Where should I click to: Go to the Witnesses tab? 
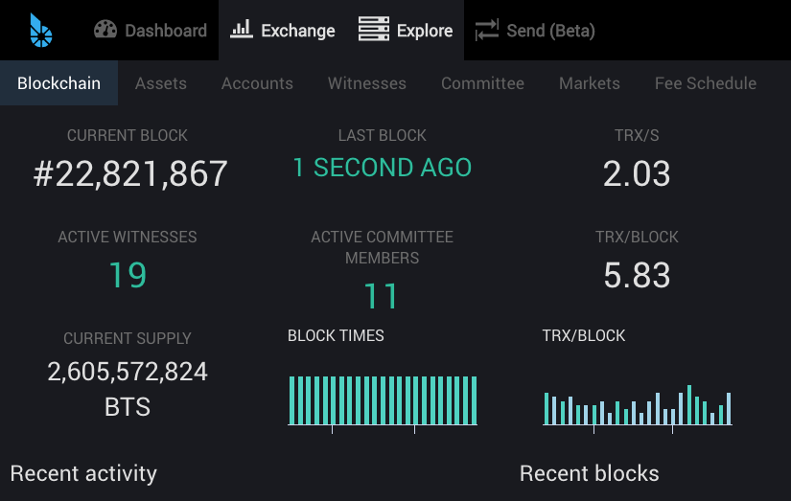[x=367, y=83]
